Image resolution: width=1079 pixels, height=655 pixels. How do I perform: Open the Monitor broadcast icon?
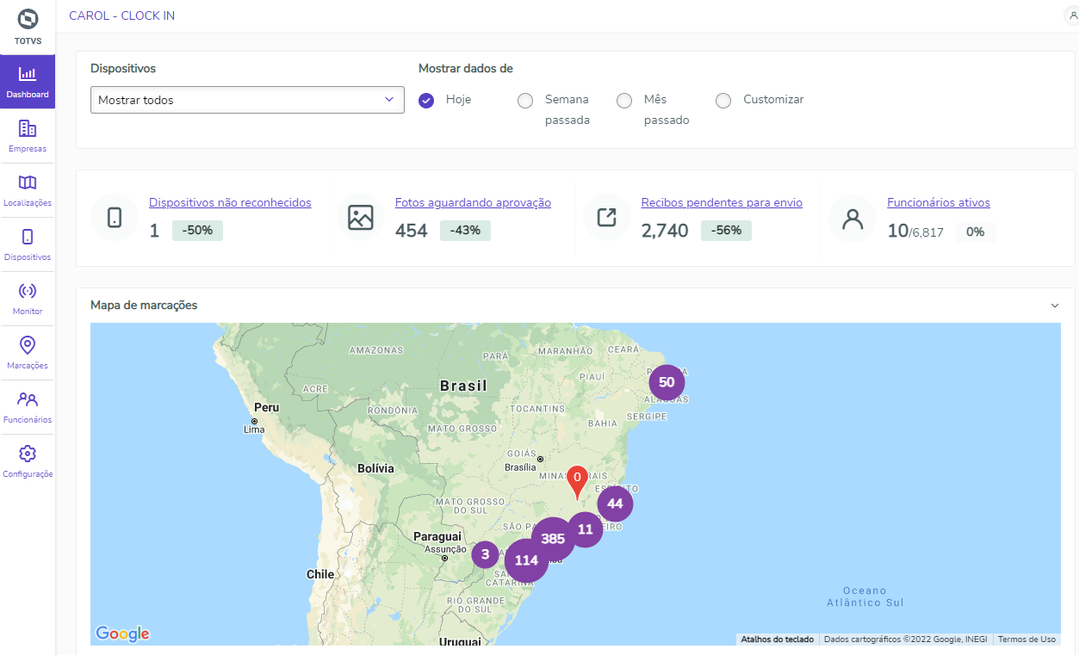pyautogui.click(x=28, y=292)
